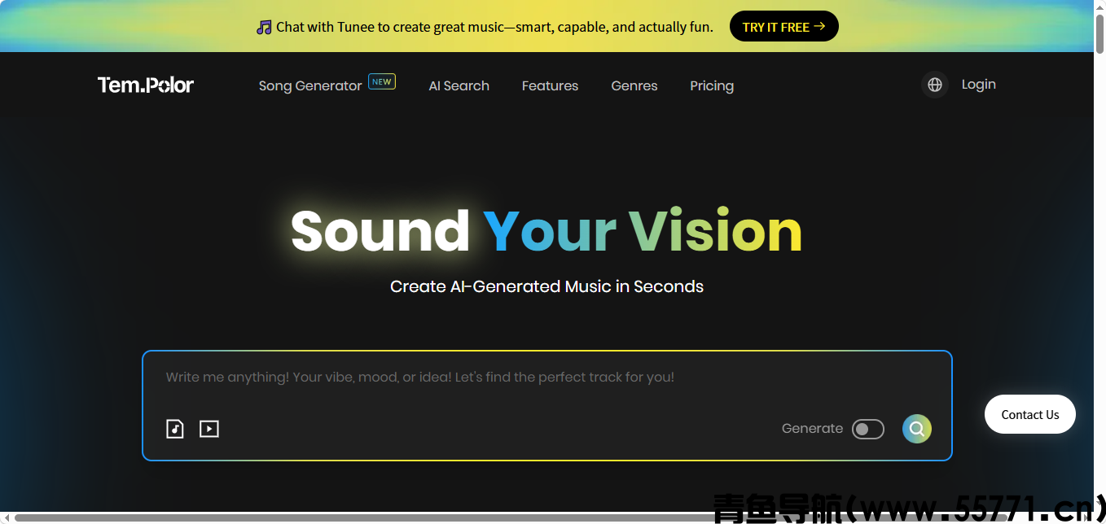The image size is (1106, 524).
Task: Click the Tem.Polor logo
Action: [x=146, y=85]
